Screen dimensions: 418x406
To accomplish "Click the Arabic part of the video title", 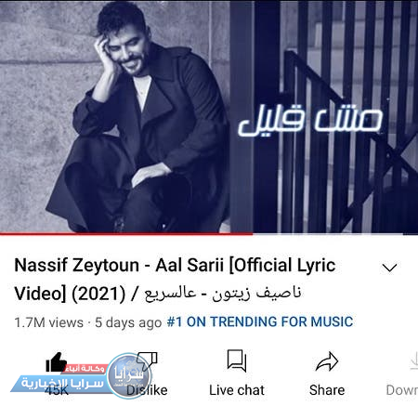I will 222,294.
